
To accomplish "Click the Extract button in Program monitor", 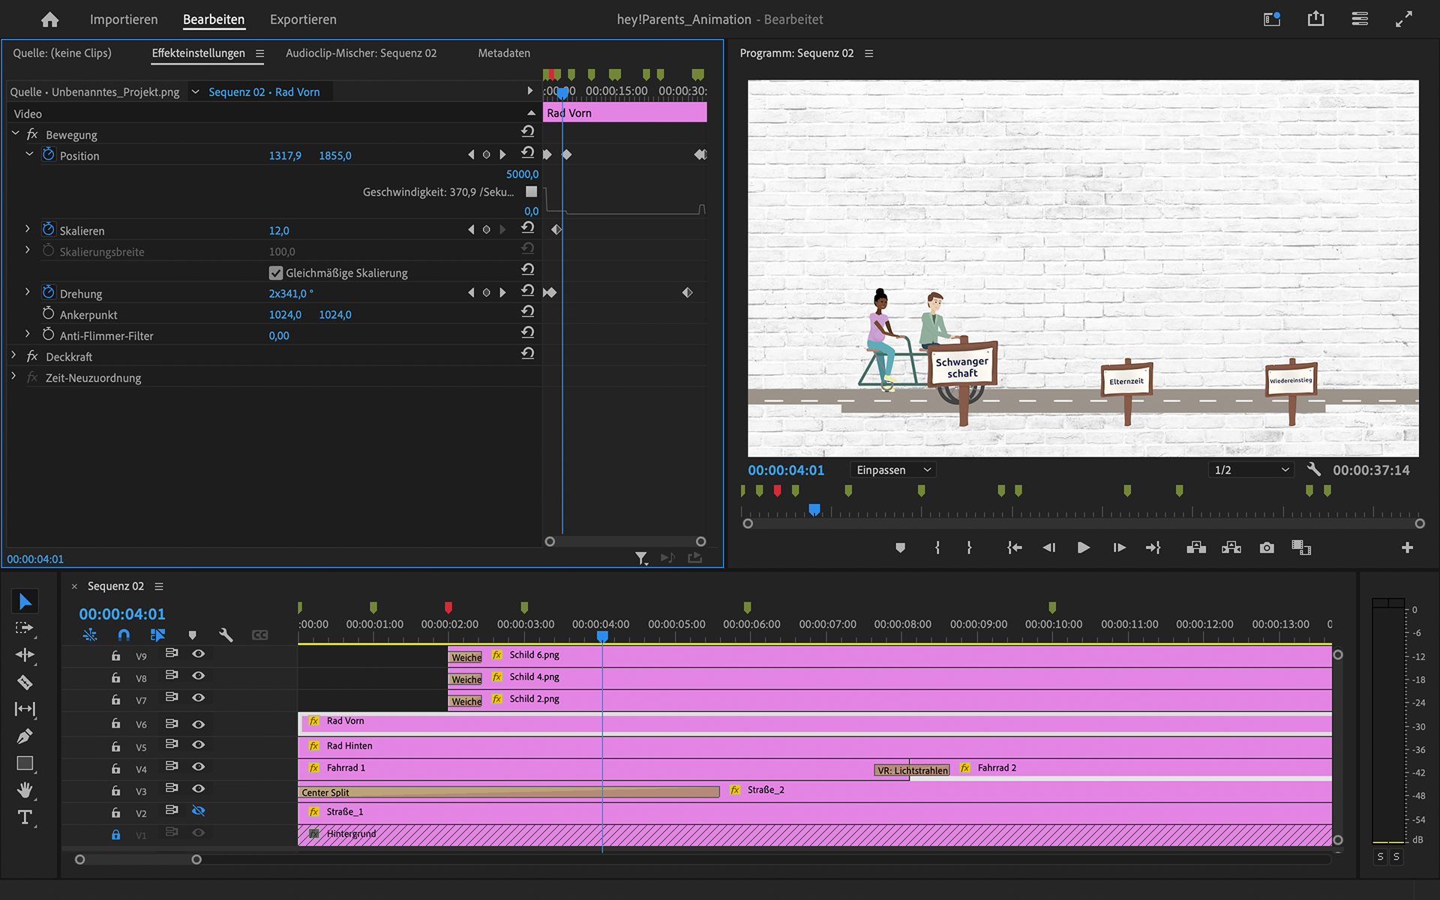I will pyautogui.click(x=1231, y=547).
